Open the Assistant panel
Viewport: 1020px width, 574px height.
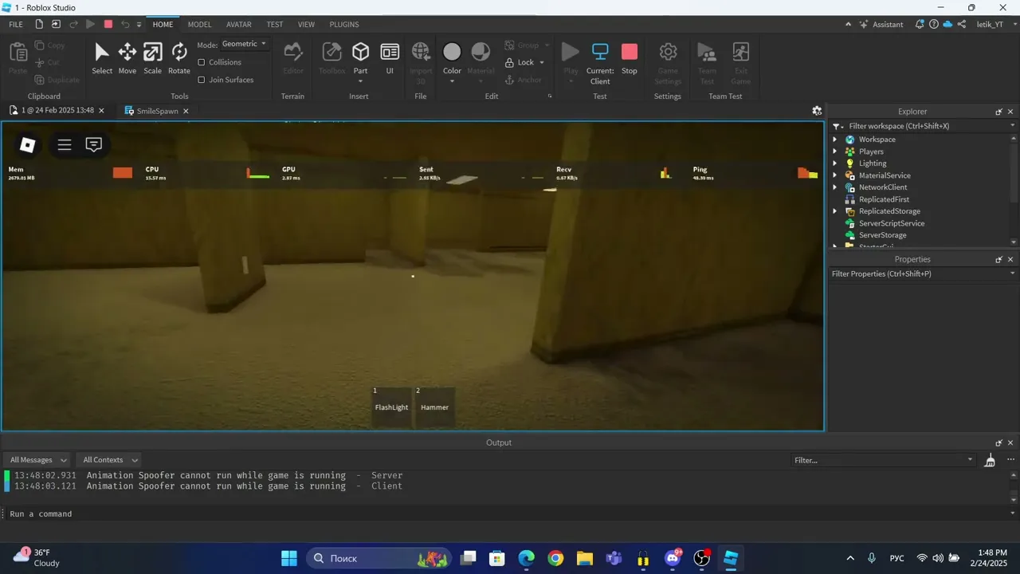(881, 25)
